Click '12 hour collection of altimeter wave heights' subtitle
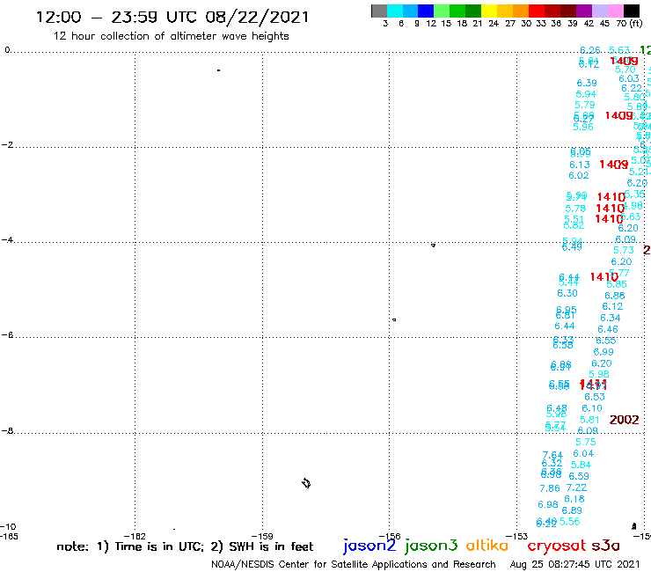651x572 pixels. tap(171, 36)
